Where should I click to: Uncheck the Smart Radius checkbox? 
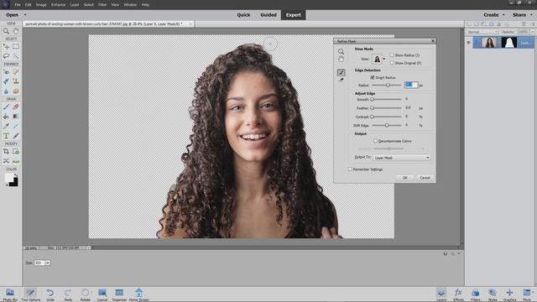point(373,78)
